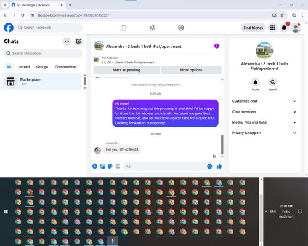Click the Search Facebook field
The image size is (308, 246).
[x=49, y=28]
